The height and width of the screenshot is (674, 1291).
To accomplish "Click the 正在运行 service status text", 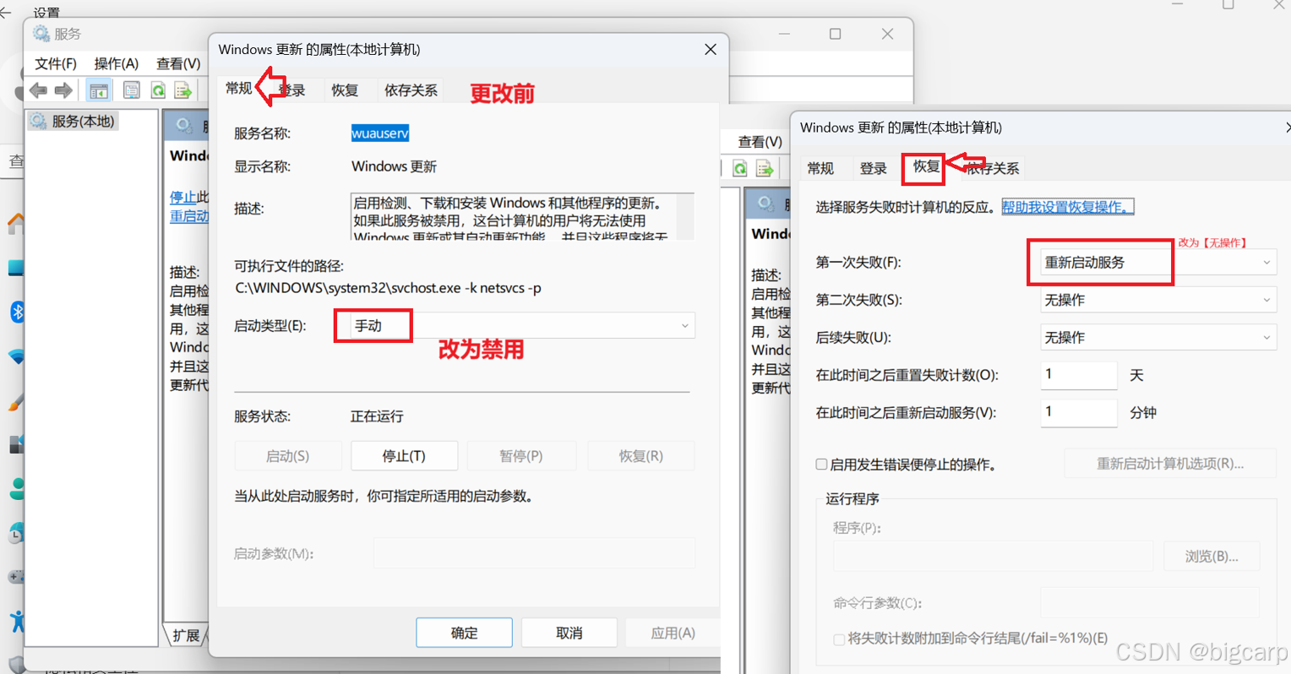I will point(377,416).
